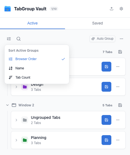The image size is (130, 155).
Task: Expand the Design group chevron
Action: coord(16,87)
